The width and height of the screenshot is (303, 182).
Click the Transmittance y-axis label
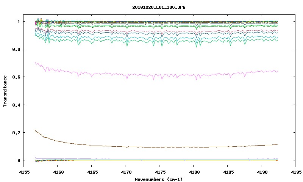tap(5, 91)
